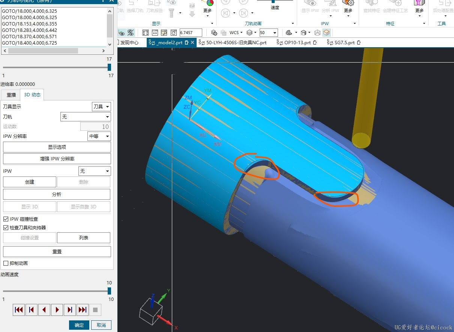Switch to the 50-LYH-4506S-旧夹具NC.prt tab
The height and width of the screenshot is (332, 454).
233,43
